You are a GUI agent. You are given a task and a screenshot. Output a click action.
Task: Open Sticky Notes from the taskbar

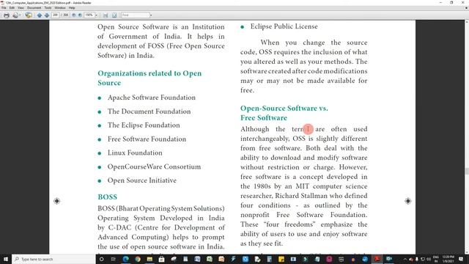point(281,259)
